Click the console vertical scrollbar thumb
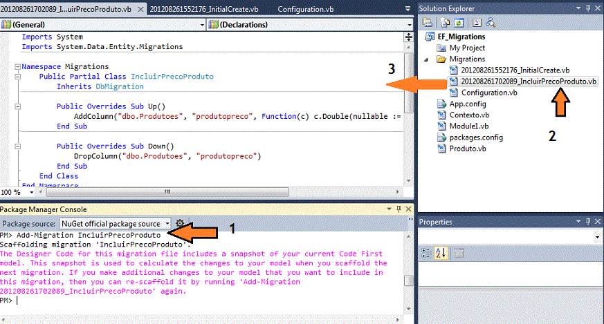This screenshot has width=604, height=324. tap(408, 281)
